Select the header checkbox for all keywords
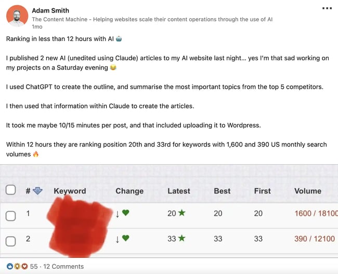 click(11, 190)
